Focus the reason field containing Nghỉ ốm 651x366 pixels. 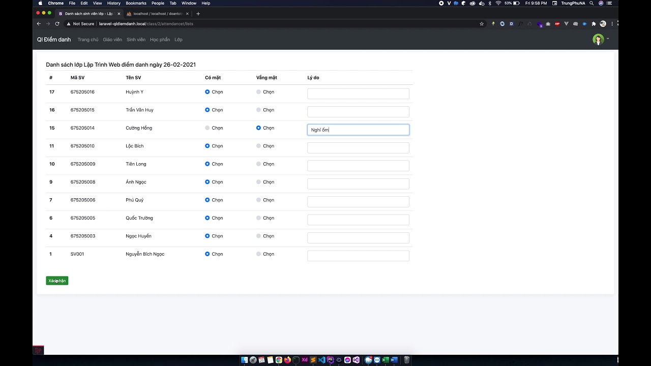[x=358, y=130]
